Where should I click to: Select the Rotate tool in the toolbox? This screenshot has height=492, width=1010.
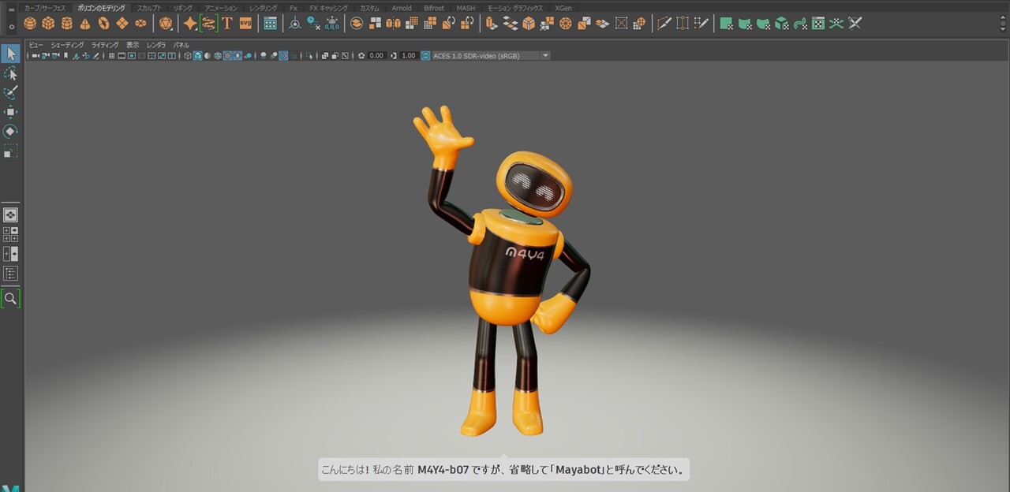point(10,132)
